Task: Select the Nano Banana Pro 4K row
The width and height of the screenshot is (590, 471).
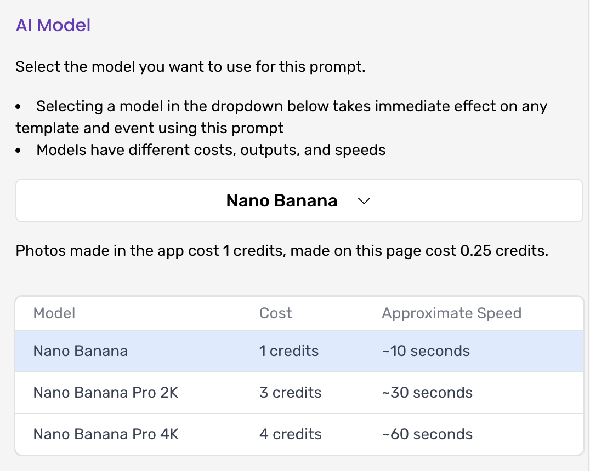Action: (106, 434)
